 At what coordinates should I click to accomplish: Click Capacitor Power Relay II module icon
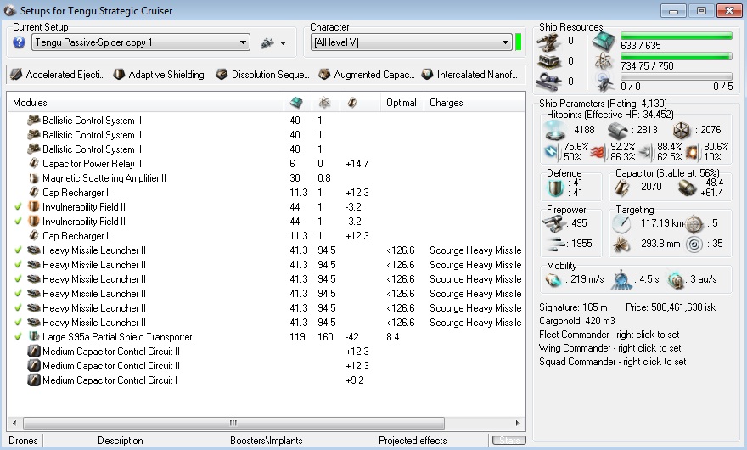[x=33, y=164]
